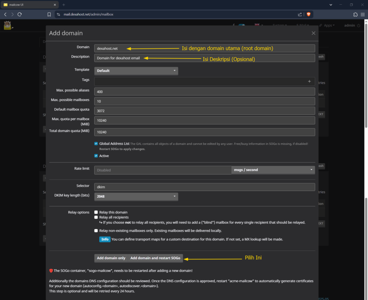Open the browser hamburger menu
This screenshot has height=300, width=368.
[x=363, y=14]
